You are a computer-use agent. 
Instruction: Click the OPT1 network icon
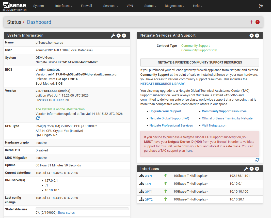tap(141, 192)
